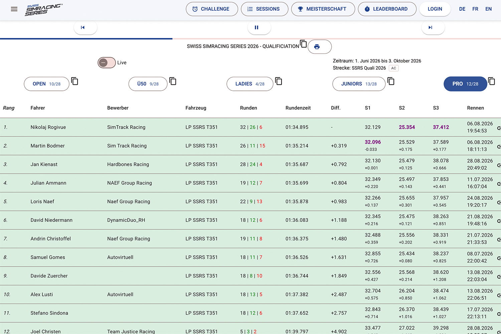
Task: Click purple S1 time 32.096
Action: point(373,142)
